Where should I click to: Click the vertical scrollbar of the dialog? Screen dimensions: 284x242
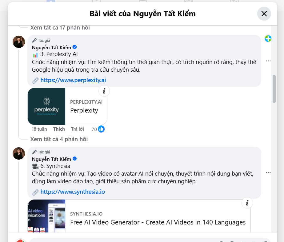tap(274, 89)
